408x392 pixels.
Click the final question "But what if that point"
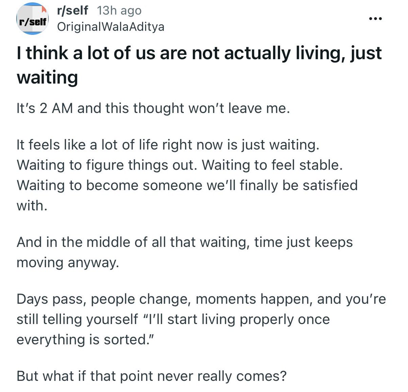152,376
